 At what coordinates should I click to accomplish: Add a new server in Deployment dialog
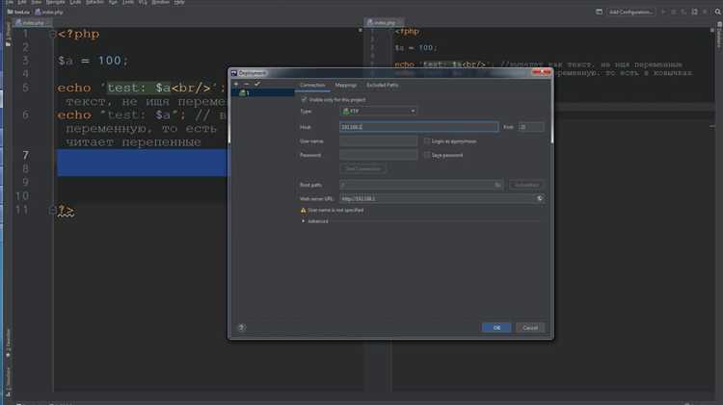click(236, 85)
